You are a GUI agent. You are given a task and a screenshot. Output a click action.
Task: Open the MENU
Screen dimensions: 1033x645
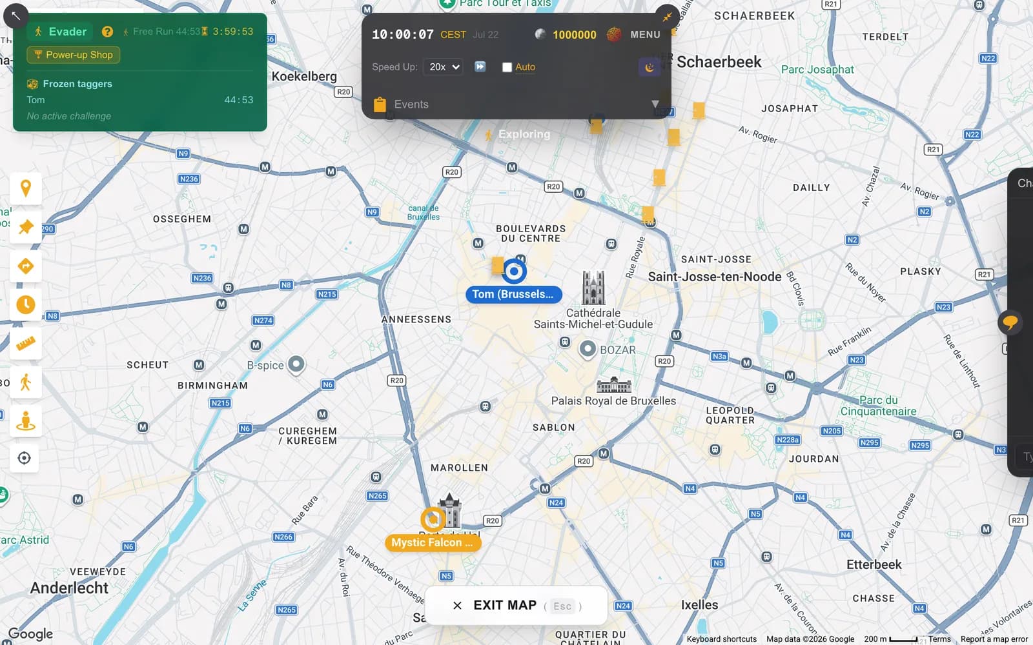[645, 35]
